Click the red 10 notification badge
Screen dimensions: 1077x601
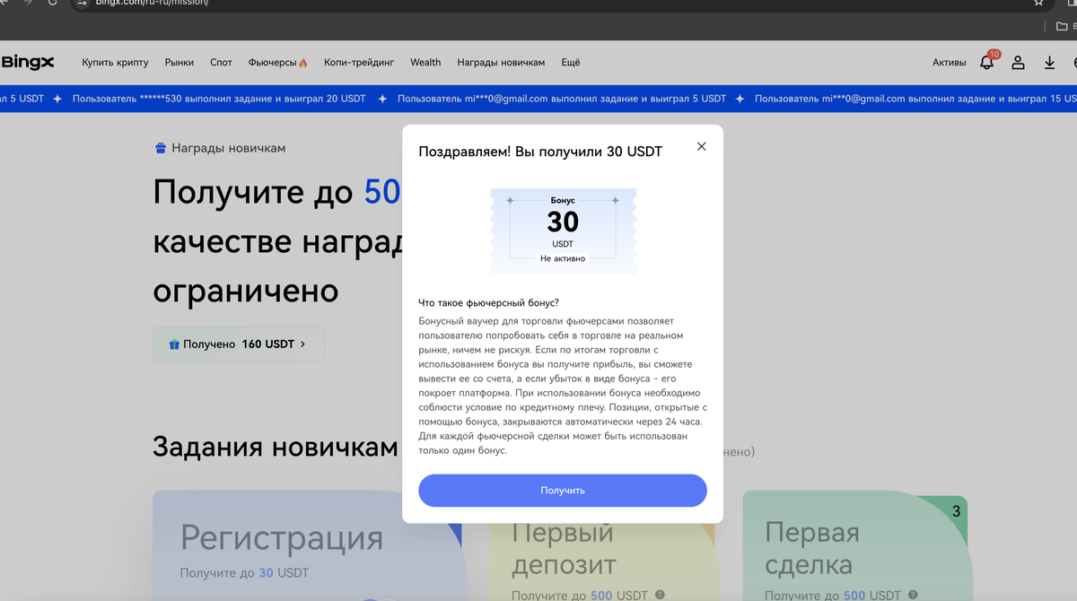(994, 55)
